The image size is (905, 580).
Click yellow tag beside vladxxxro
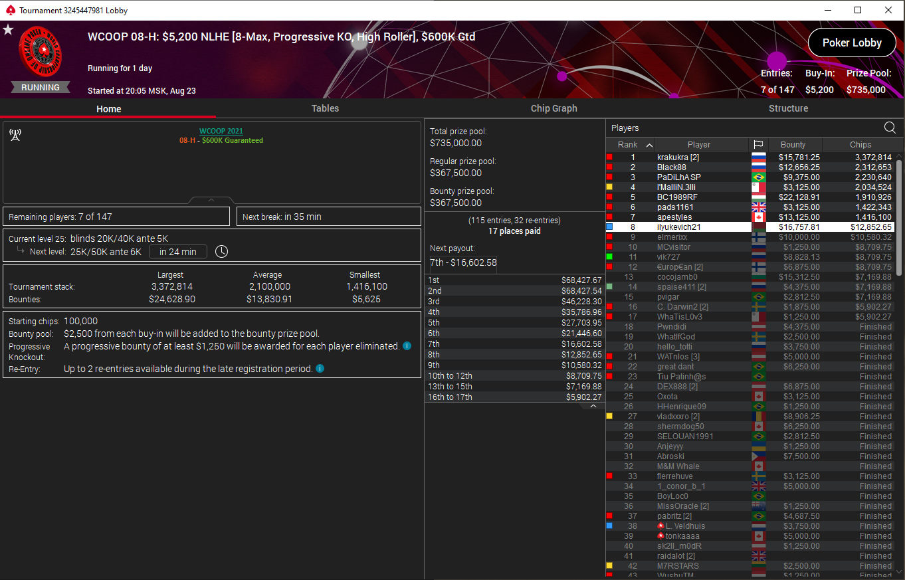609,417
